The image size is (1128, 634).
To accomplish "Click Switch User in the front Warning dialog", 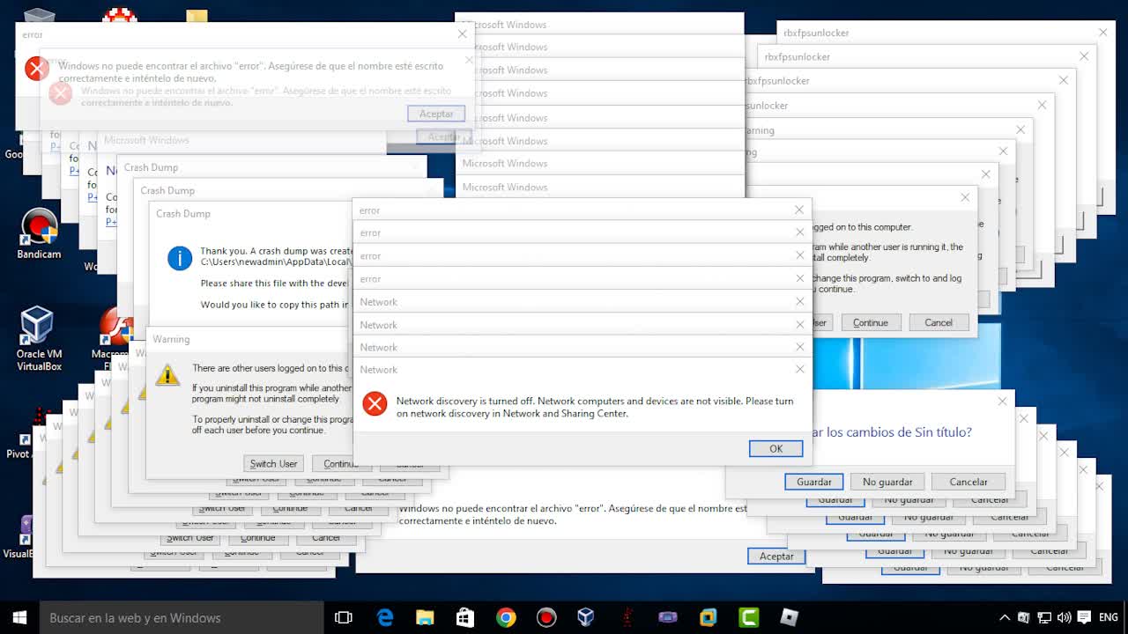I will pos(273,463).
